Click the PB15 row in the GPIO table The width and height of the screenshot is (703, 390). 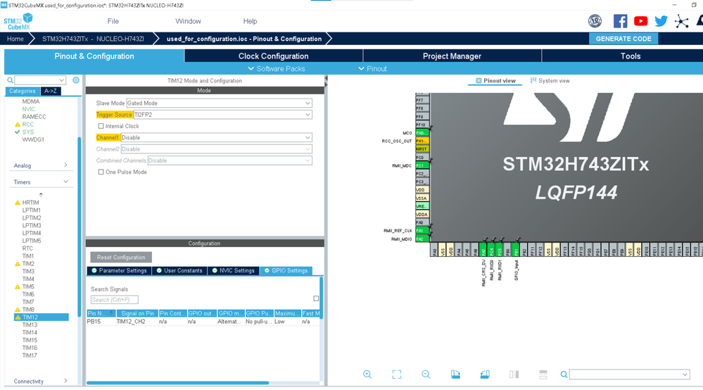click(203, 322)
